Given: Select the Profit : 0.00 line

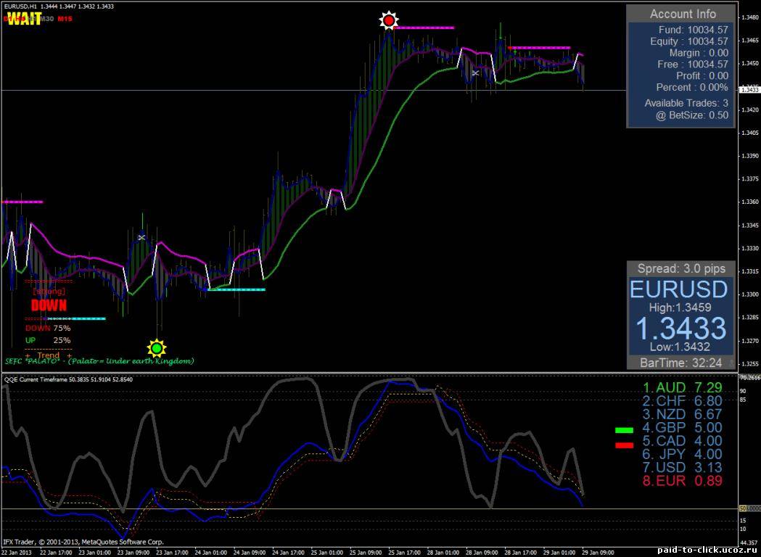Looking at the screenshot, I should pos(702,75).
